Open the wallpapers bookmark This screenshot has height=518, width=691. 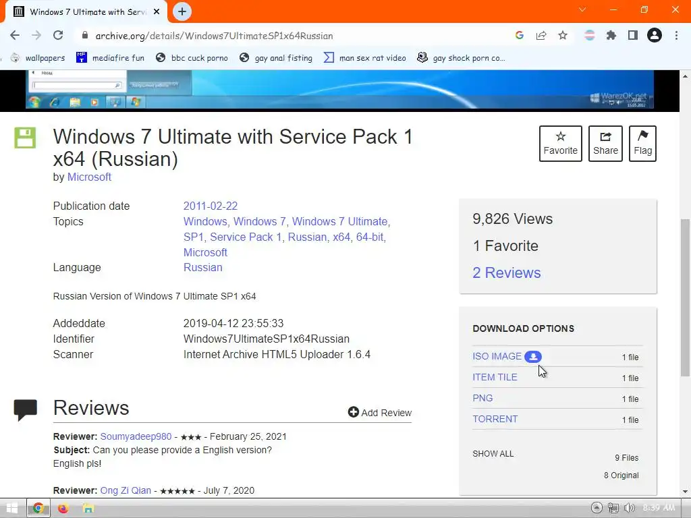click(x=38, y=58)
